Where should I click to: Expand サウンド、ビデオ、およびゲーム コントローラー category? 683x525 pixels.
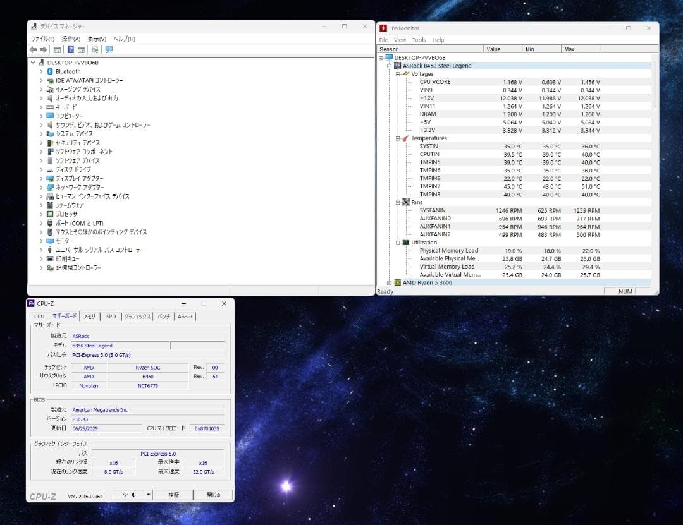pos(41,125)
